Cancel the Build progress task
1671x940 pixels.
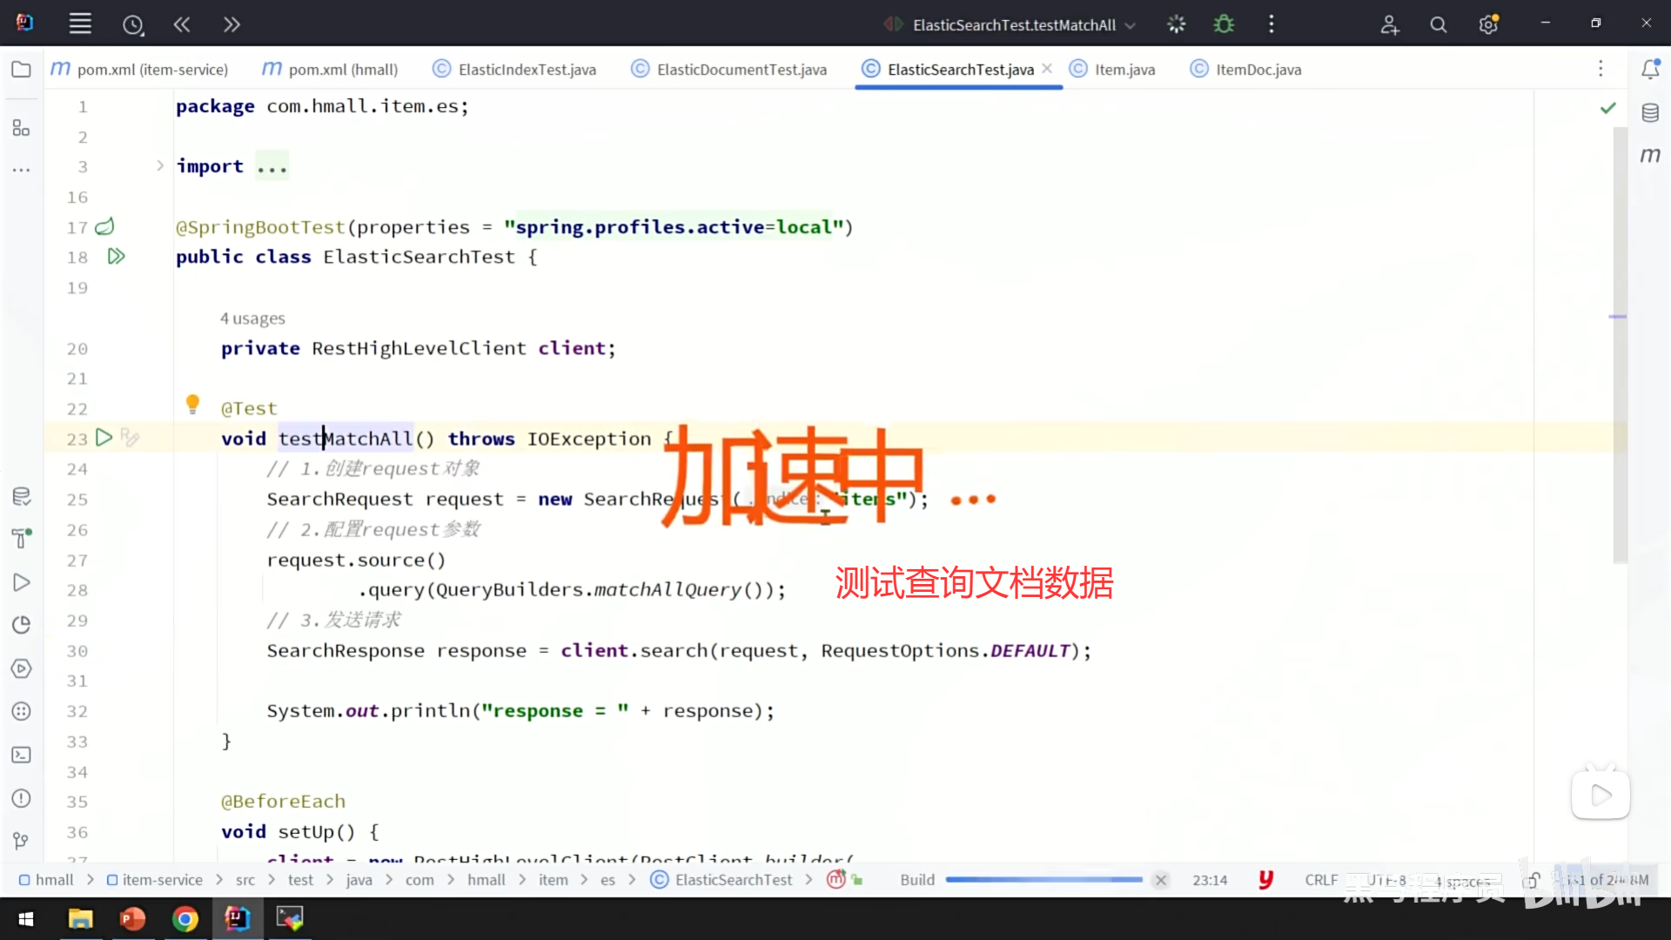point(1160,880)
